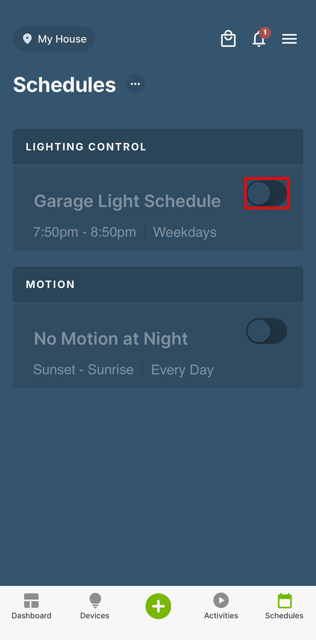Viewport: 316px width, 640px height.
Task: Tap the 7:50pm - 8:50pm time range
Action: click(85, 232)
